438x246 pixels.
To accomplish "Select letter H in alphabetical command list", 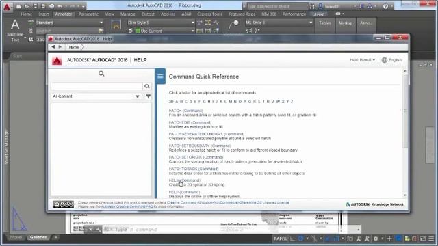I will coord(209,102).
